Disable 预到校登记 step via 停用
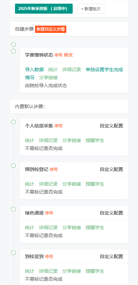 [54, 170]
